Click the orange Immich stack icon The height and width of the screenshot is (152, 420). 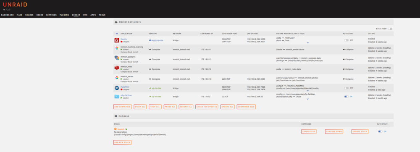click(x=115, y=129)
